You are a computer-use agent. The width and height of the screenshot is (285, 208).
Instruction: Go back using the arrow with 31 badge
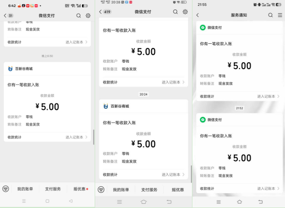[5, 16]
